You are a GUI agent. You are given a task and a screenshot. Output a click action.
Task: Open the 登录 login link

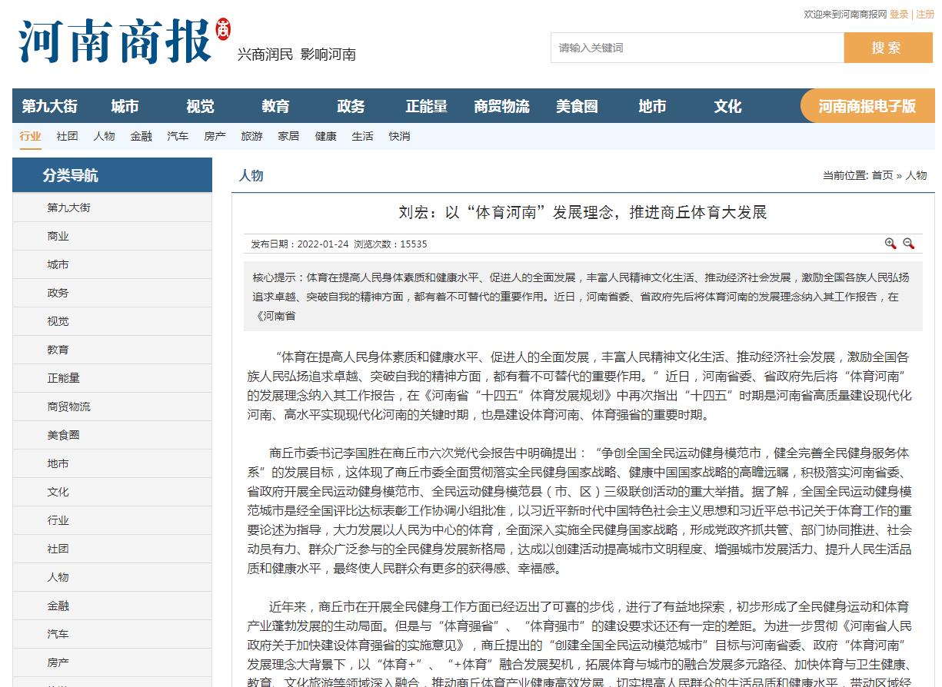(899, 14)
